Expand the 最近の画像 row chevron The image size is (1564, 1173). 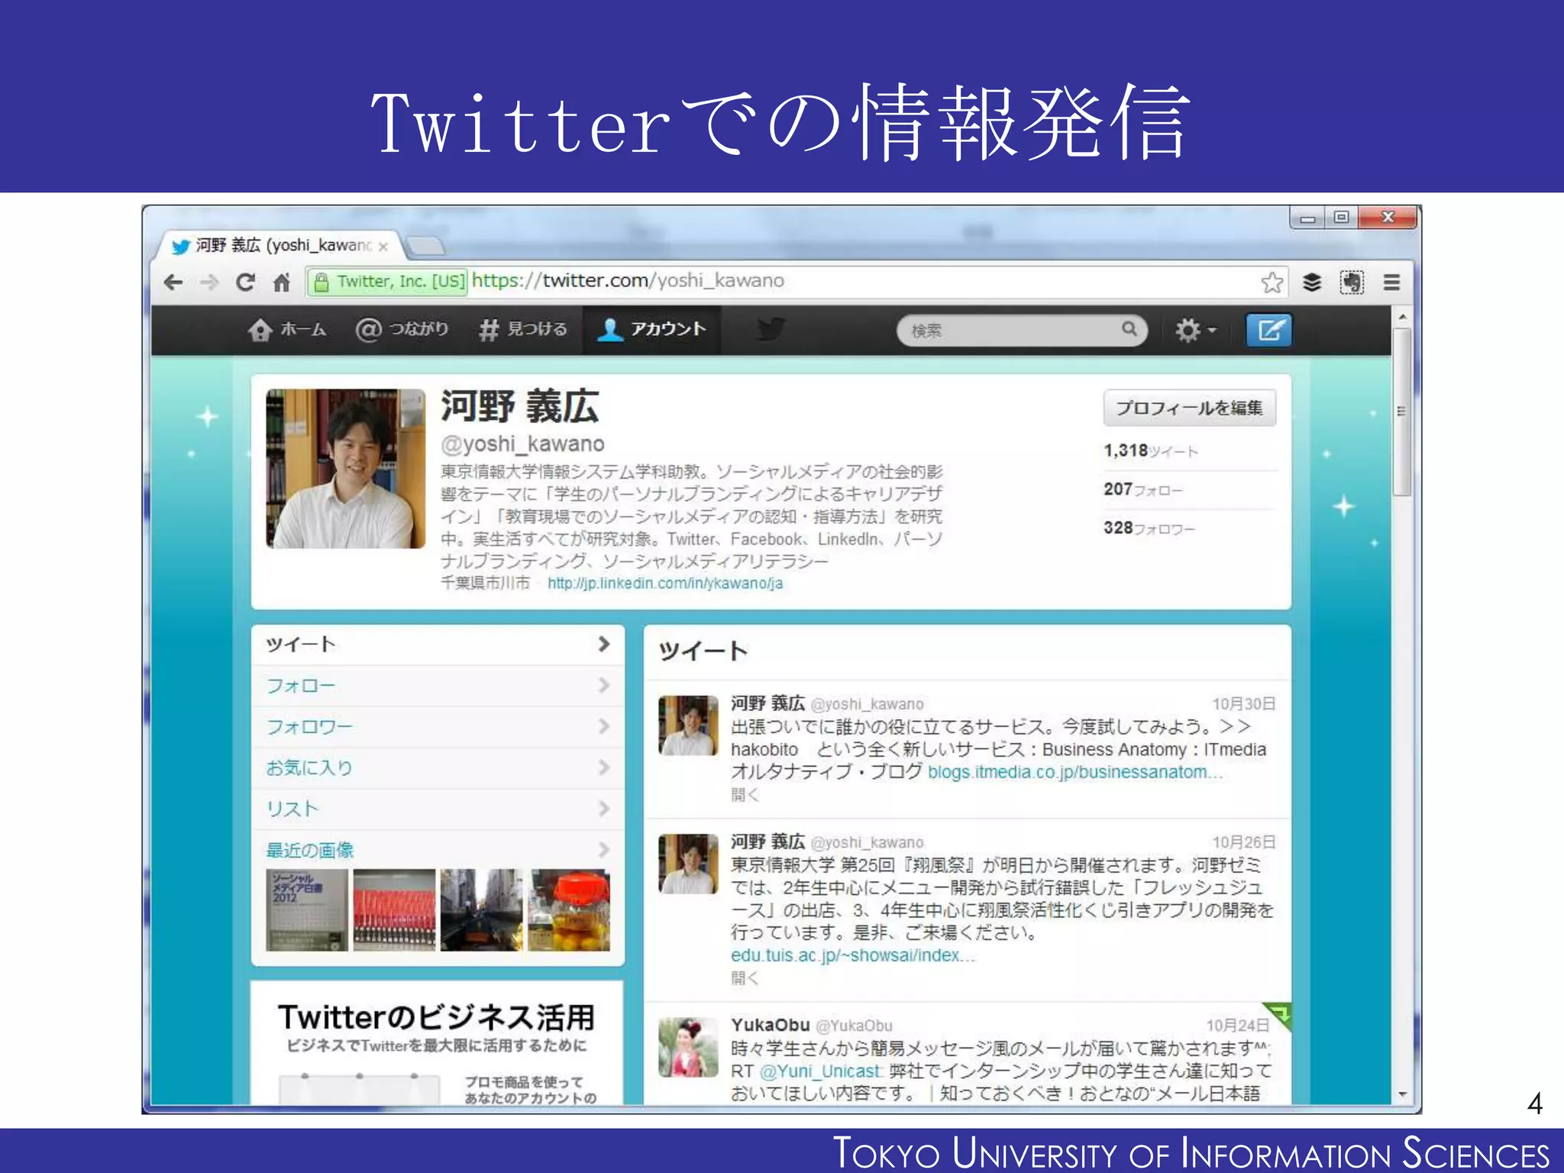604,850
